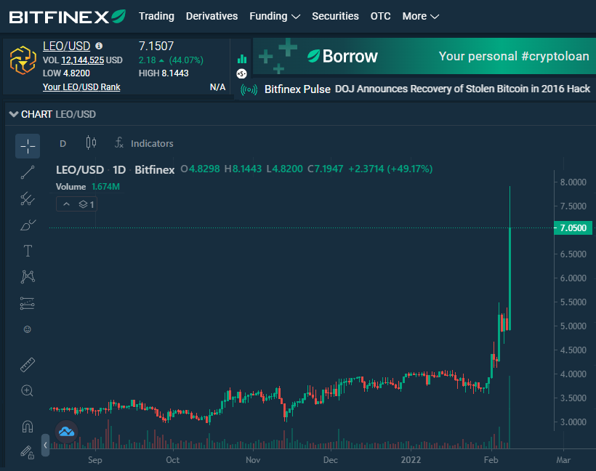The image size is (596, 471).
Task: Click the Volume 1.674M legend
Action: click(x=88, y=187)
